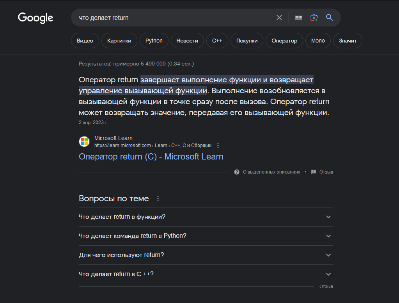
Task: Expand question "Для чего используют return?"
Action: click(x=206, y=255)
